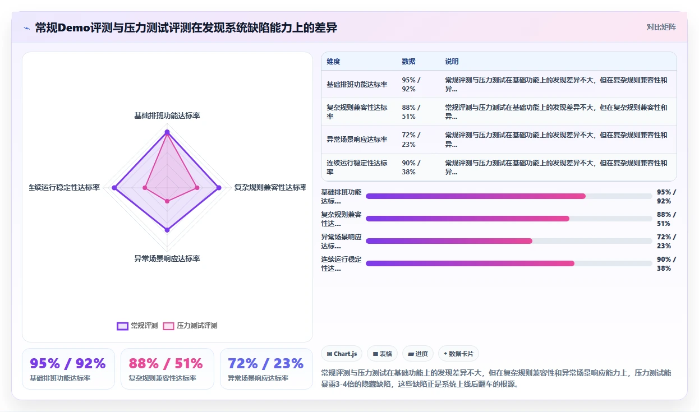The image size is (699, 412).
Task: Click the 对比矩阵 tag in the header
Action: tap(661, 27)
